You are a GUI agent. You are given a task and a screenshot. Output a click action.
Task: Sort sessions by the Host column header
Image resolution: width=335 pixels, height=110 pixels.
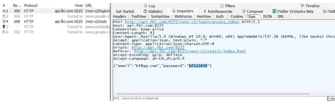click(79, 6)
